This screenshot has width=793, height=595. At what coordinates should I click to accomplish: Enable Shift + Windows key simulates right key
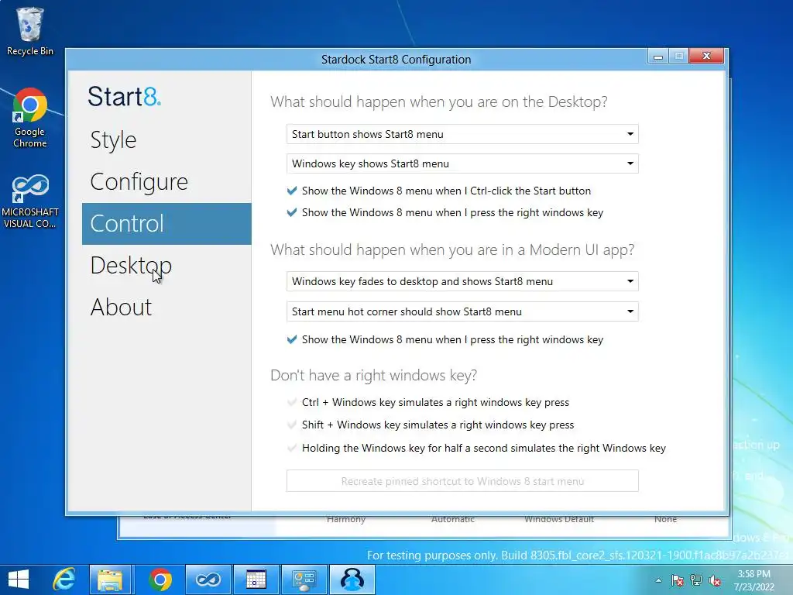[x=292, y=425]
